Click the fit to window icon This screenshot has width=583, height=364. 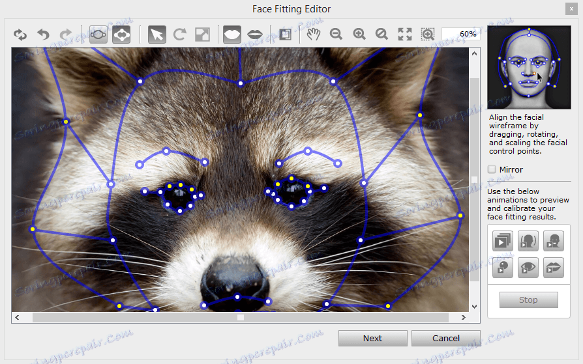click(405, 35)
